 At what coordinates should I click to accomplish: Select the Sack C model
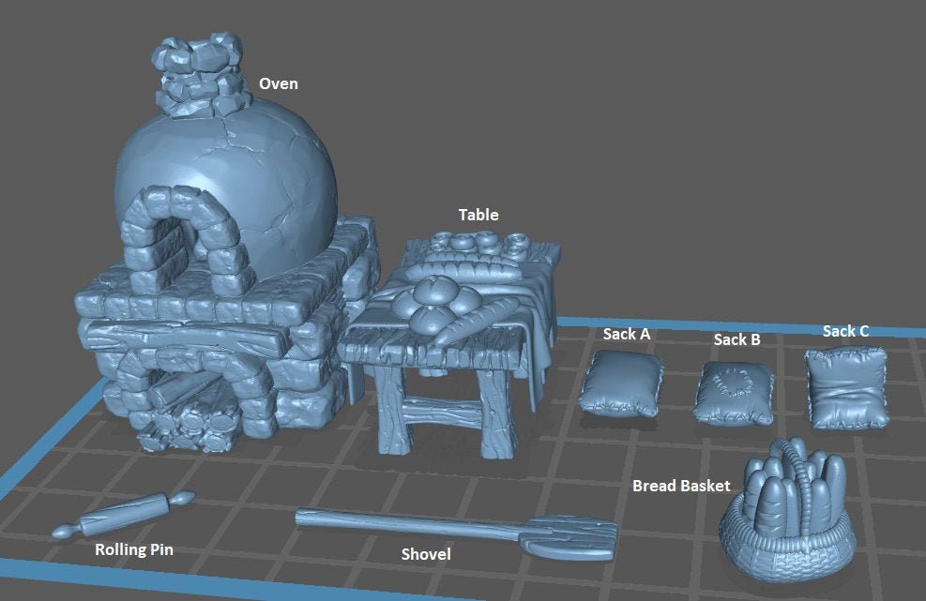click(x=846, y=387)
